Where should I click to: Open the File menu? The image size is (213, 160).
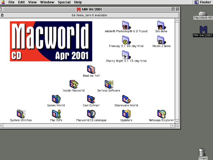click(11, 2)
